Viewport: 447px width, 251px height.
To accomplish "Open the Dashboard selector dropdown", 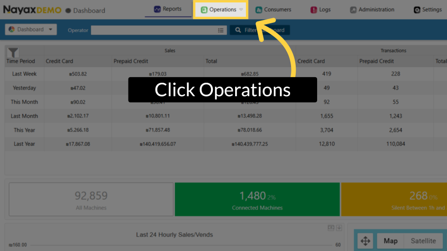I will (x=31, y=30).
